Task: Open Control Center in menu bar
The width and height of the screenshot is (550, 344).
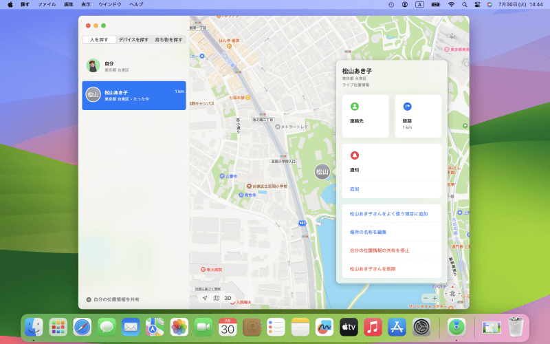Action: click(477, 5)
